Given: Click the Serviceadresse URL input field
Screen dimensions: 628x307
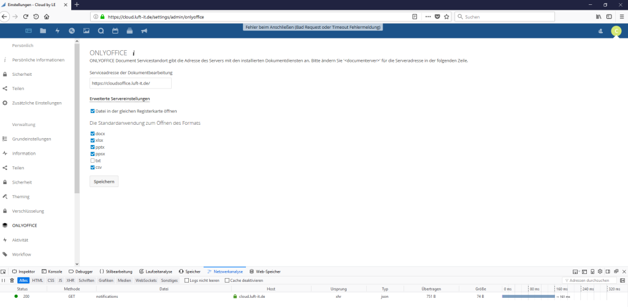Looking at the screenshot, I should [x=131, y=83].
